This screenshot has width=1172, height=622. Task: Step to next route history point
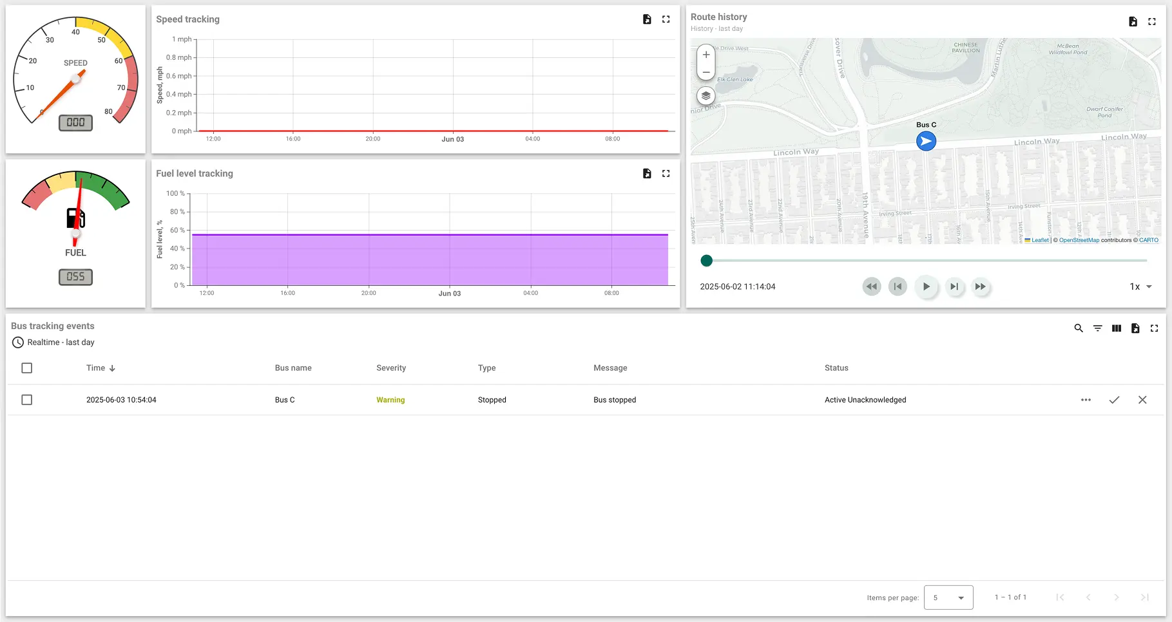tap(954, 287)
